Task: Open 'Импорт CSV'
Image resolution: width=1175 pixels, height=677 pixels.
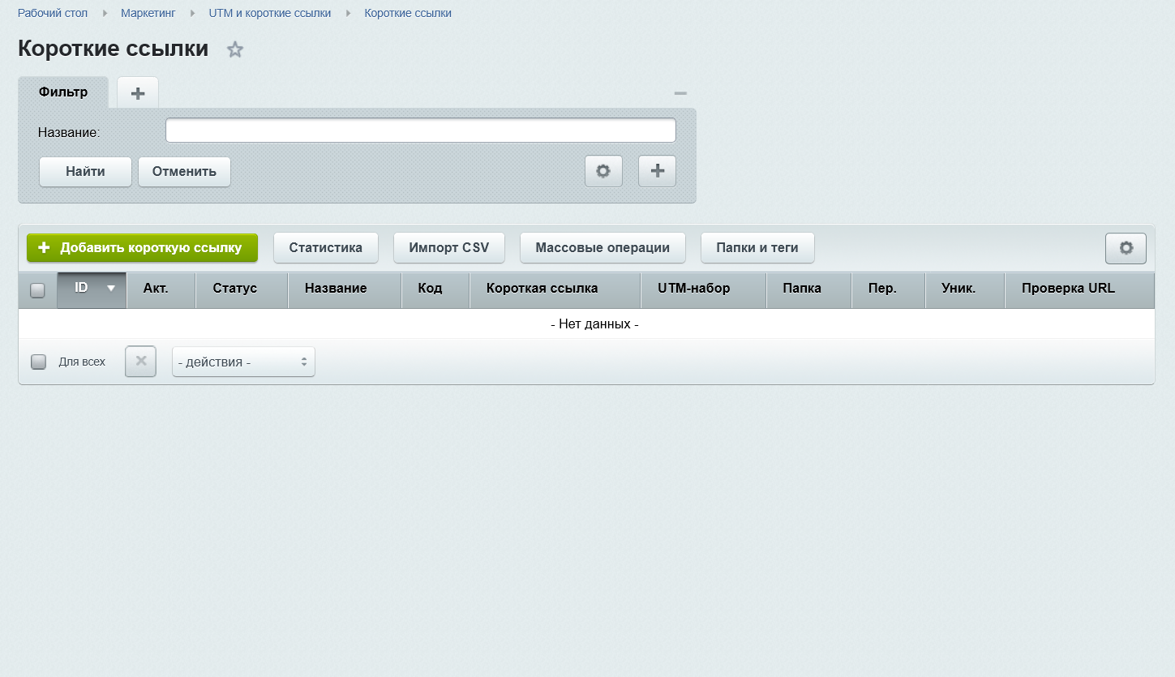Action: click(449, 248)
